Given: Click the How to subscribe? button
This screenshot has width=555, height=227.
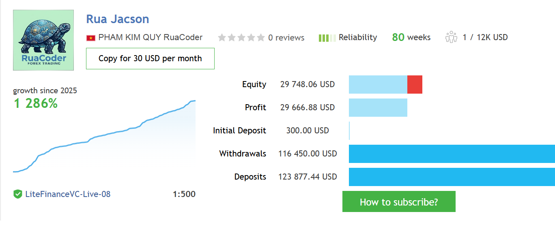Looking at the screenshot, I should (x=399, y=201).
